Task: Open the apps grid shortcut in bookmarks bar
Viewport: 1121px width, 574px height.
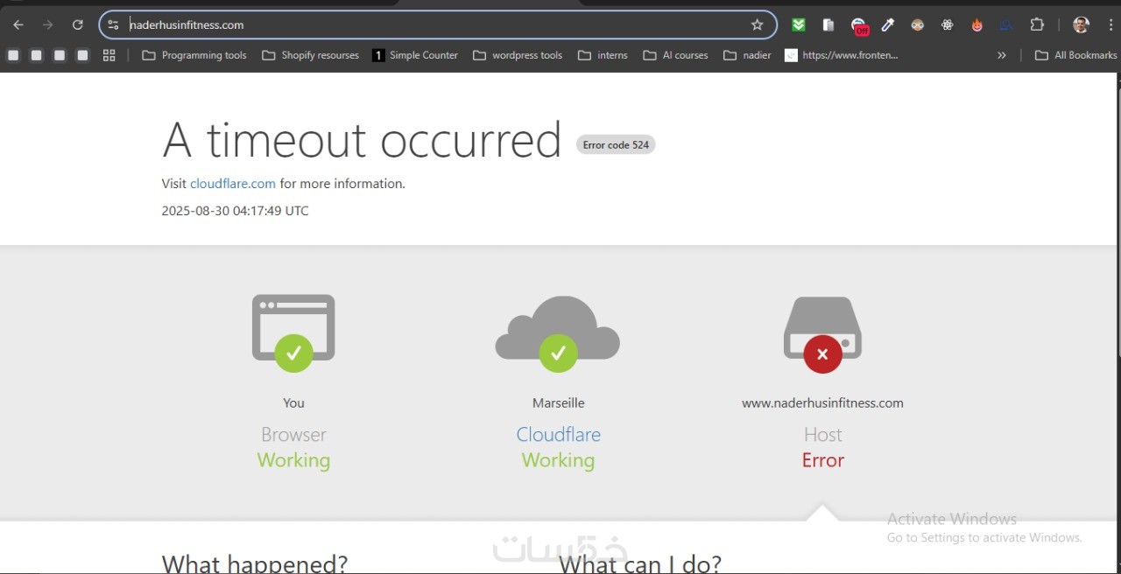Action: coord(109,55)
